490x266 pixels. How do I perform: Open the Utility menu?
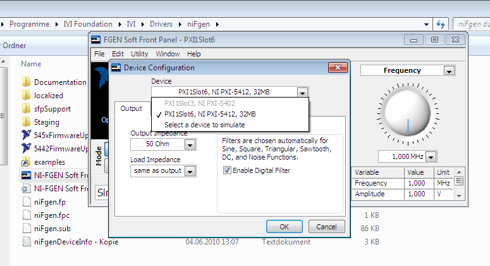coord(139,54)
